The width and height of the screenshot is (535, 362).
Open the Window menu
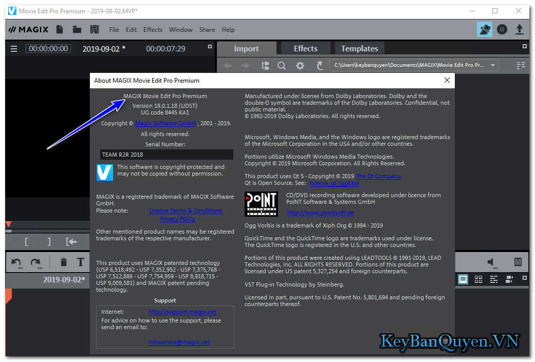click(180, 30)
